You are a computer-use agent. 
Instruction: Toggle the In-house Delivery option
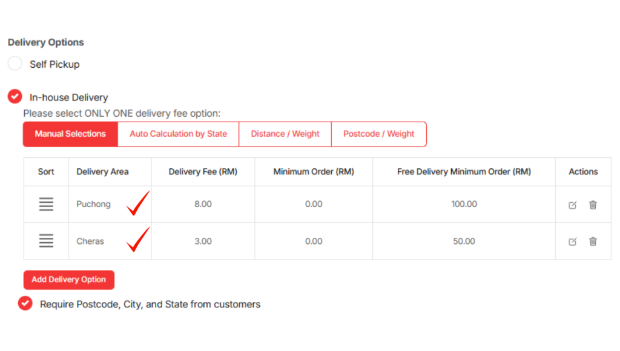[x=15, y=97]
